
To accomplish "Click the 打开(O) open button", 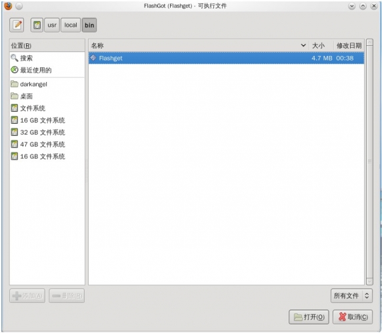I will [x=309, y=317].
